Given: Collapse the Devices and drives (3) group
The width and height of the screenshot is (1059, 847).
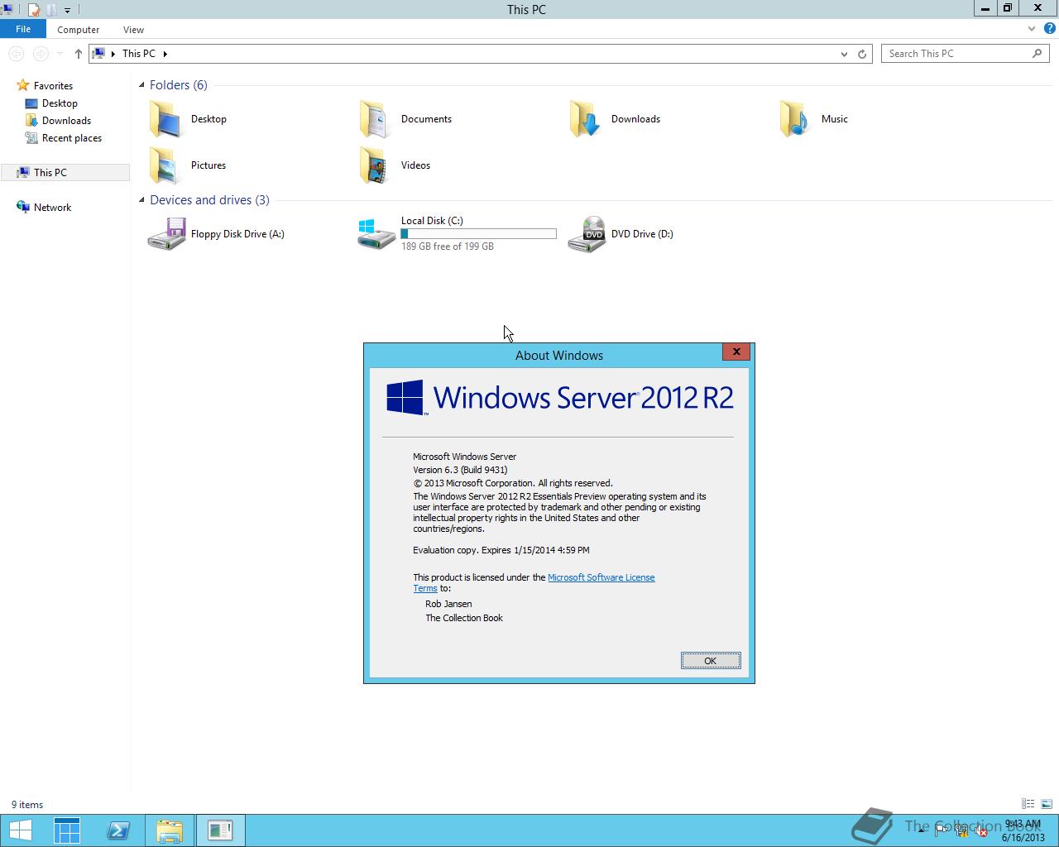Looking at the screenshot, I should 141,200.
